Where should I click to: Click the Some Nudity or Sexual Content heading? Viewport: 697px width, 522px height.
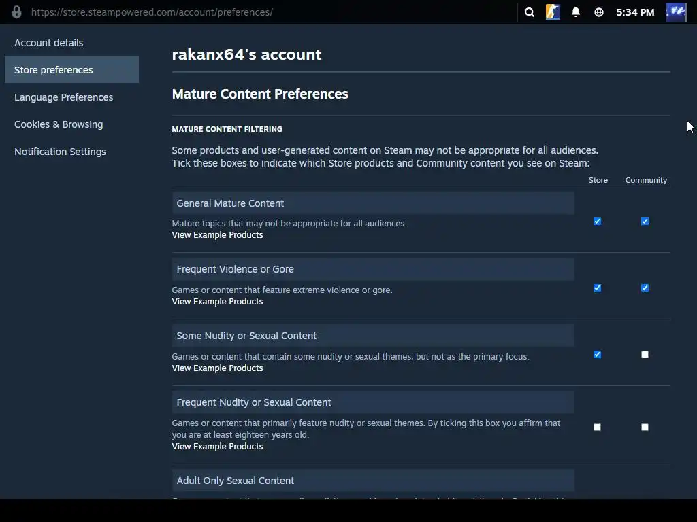(x=373, y=336)
